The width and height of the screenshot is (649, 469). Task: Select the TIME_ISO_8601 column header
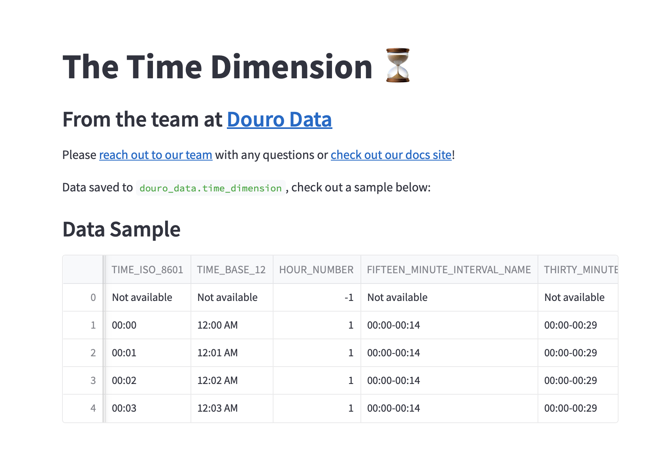click(147, 270)
